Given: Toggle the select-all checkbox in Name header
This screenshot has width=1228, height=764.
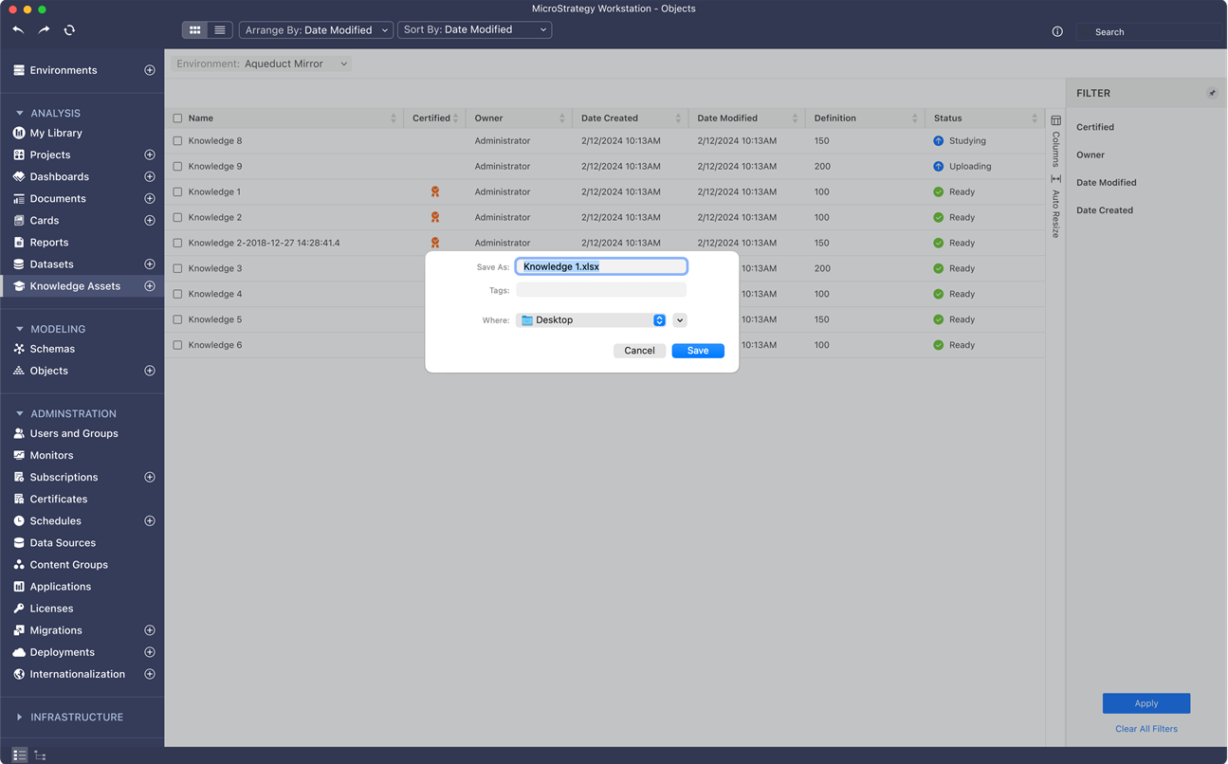Looking at the screenshot, I should [x=177, y=118].
